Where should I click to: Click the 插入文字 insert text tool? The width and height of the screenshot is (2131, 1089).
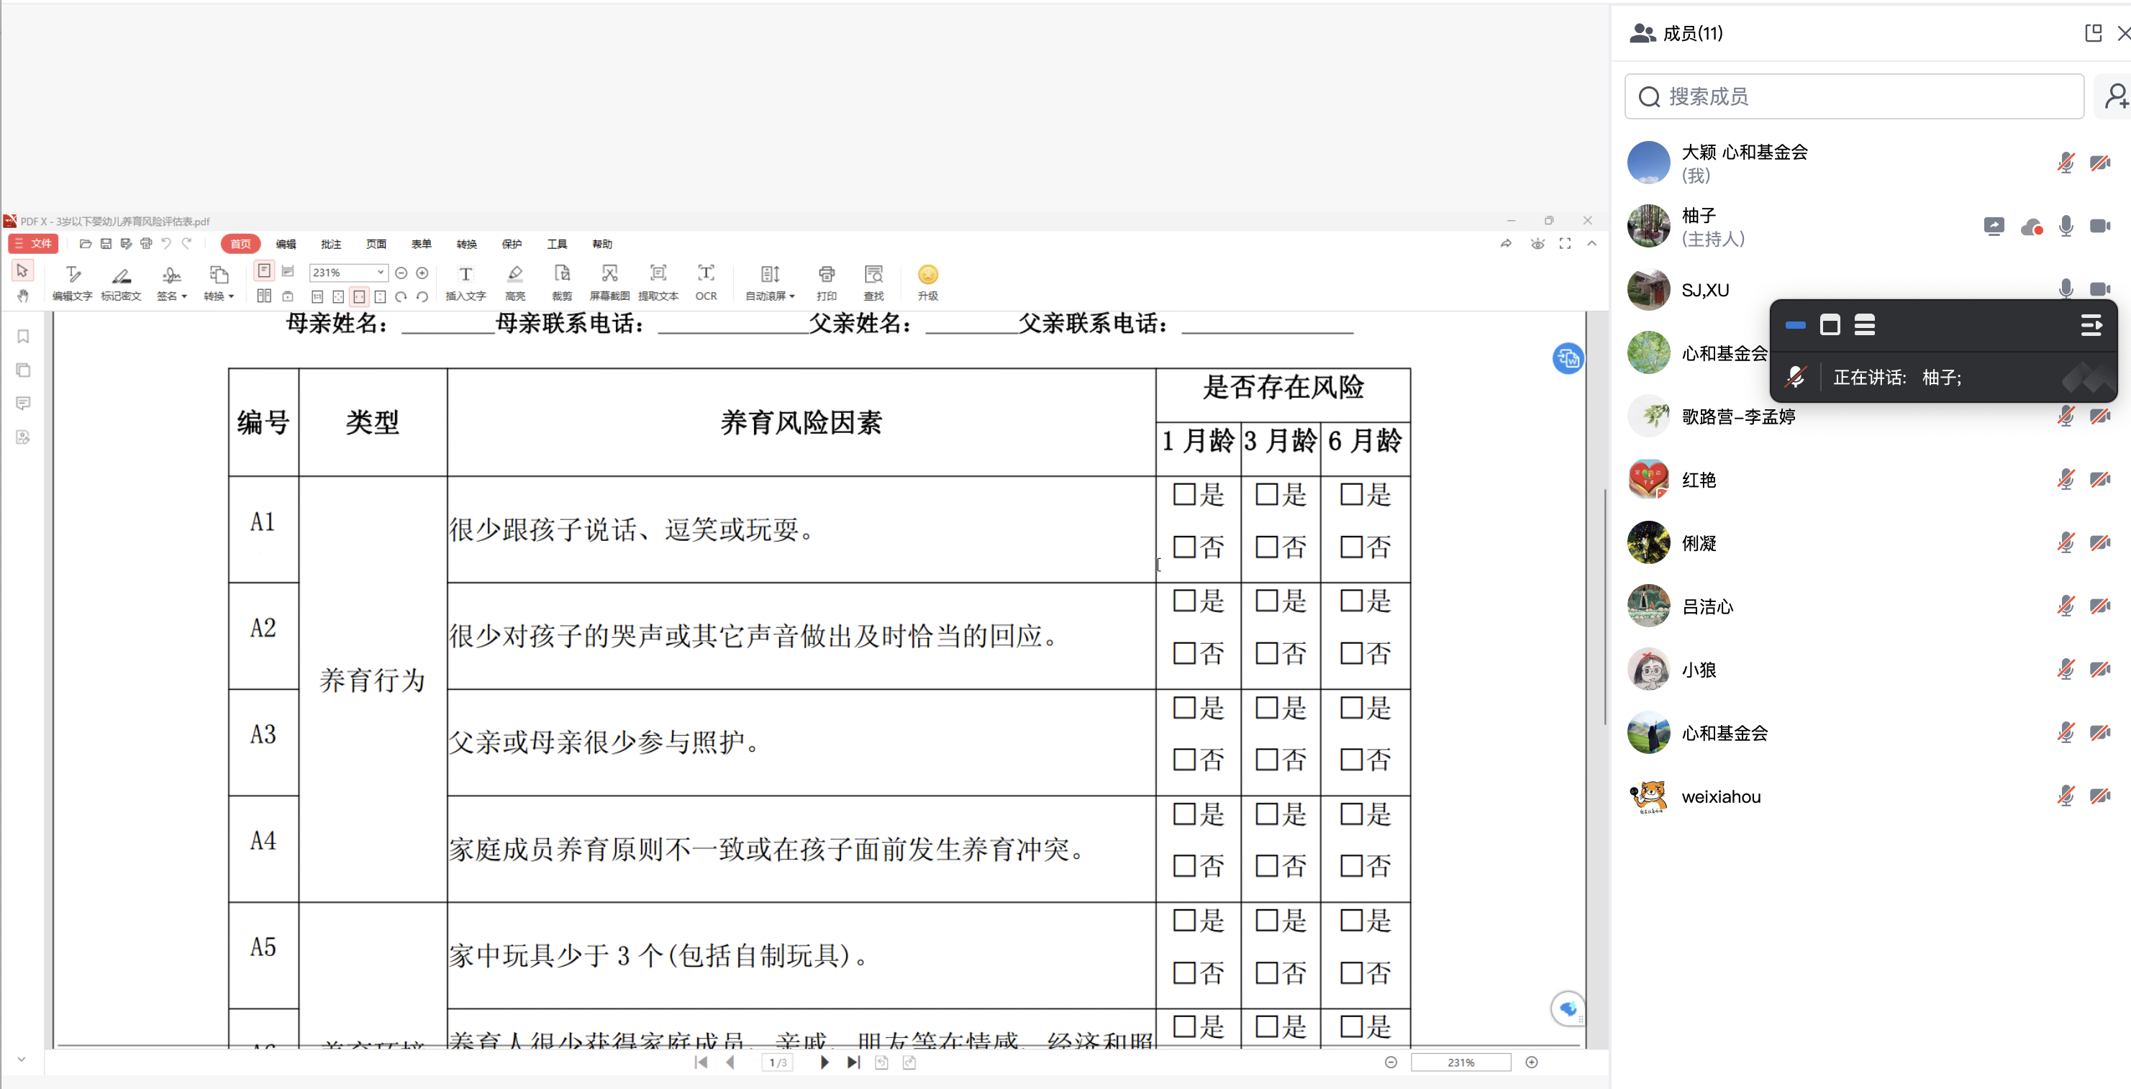(465, 283)
